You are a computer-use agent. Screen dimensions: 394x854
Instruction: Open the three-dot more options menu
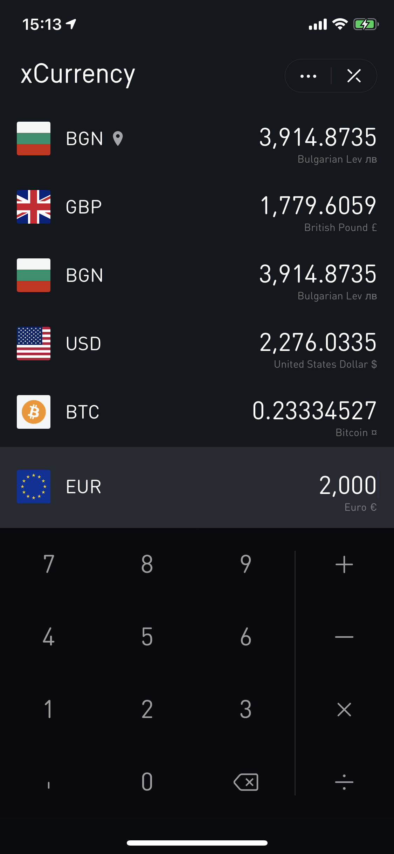(x=308, y=76)
